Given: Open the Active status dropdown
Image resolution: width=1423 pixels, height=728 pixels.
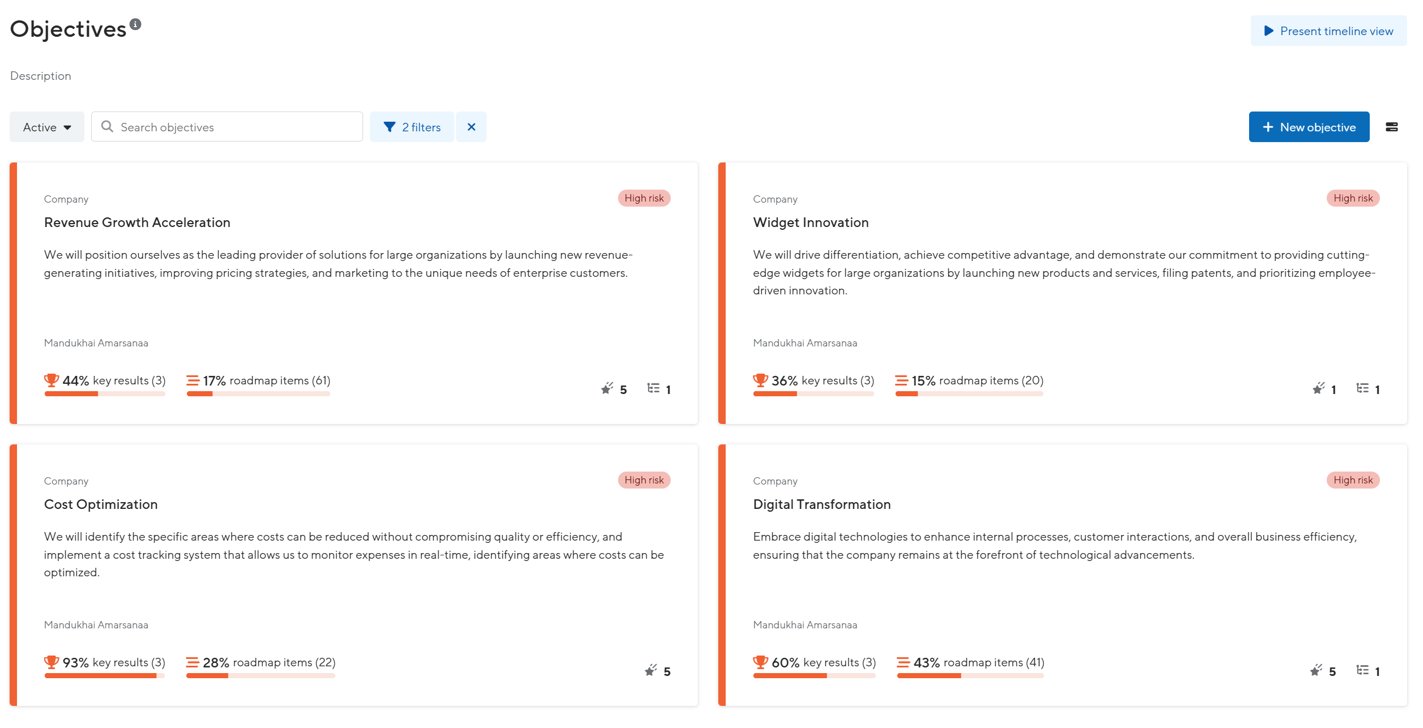Looking at the screenshot, I should click(47, 127).
